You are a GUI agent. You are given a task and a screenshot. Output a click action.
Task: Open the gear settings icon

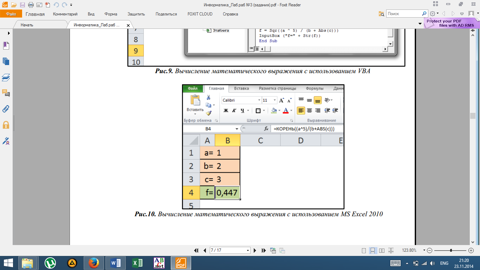pos(433,14)
